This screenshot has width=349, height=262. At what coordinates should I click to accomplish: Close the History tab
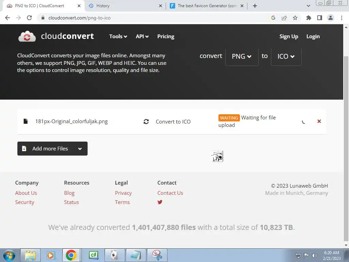(161, 6)
